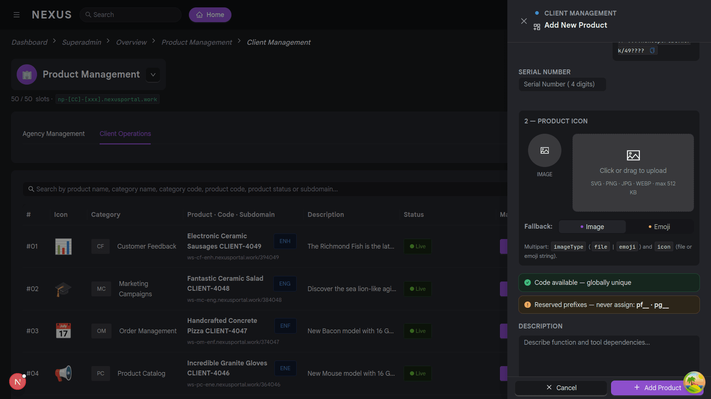Click the ENG code badge

[285, 284]
